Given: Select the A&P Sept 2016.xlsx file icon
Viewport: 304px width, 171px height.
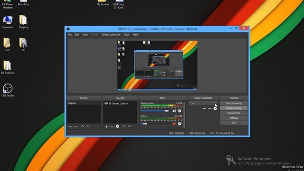Looking at the screenshot, I should tap(118, 4).
